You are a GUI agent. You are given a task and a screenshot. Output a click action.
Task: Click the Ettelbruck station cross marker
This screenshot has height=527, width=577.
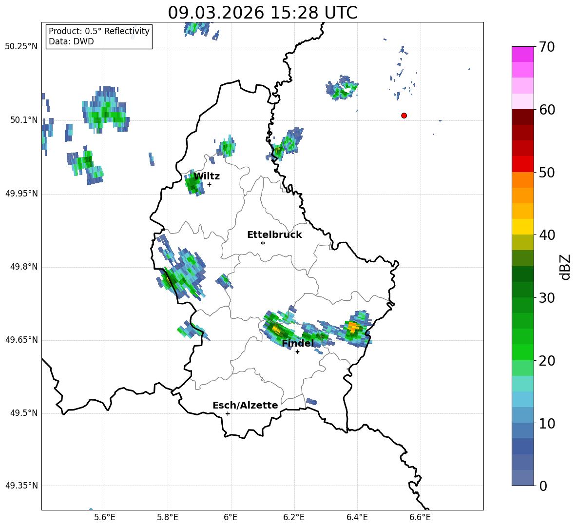[x=263, y=243]
